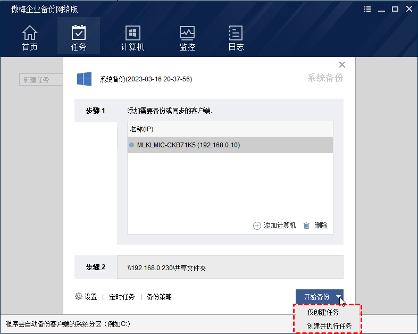Viewport: 418px width, 334px height.
Task: Open the 定时任务 schedule link
Action: coord(122,297)
